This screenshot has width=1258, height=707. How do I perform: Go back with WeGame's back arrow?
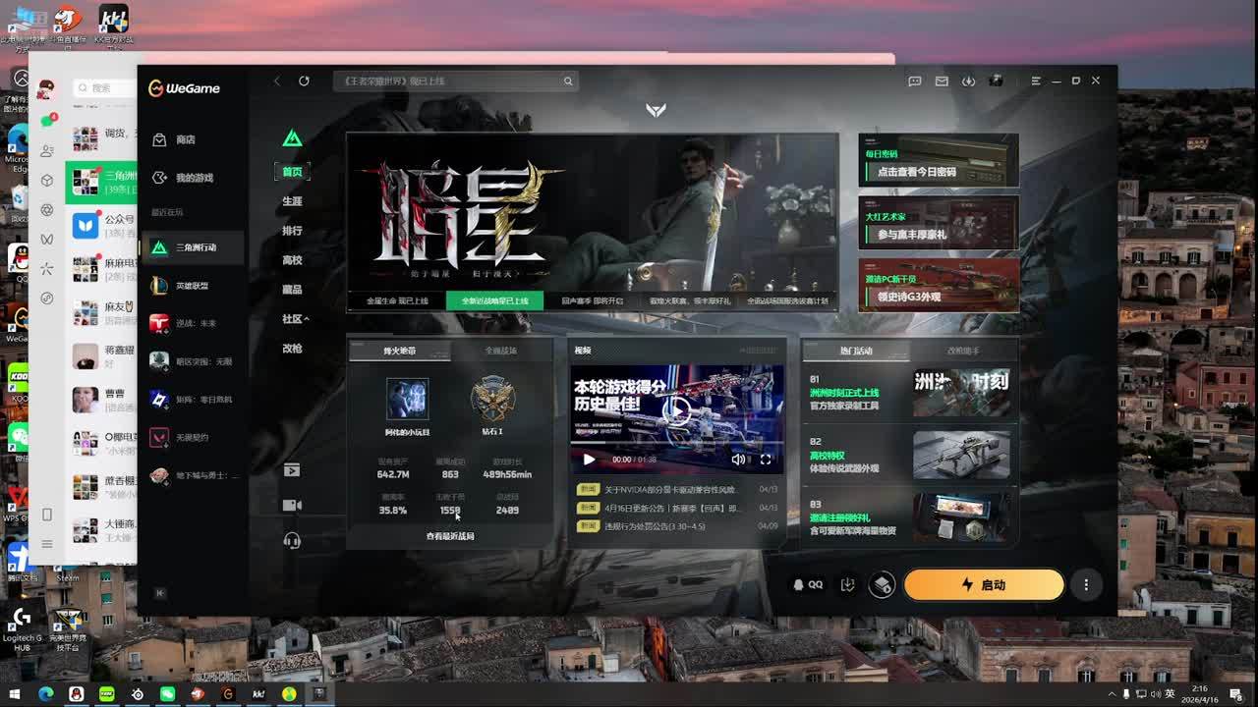point(277,82)
